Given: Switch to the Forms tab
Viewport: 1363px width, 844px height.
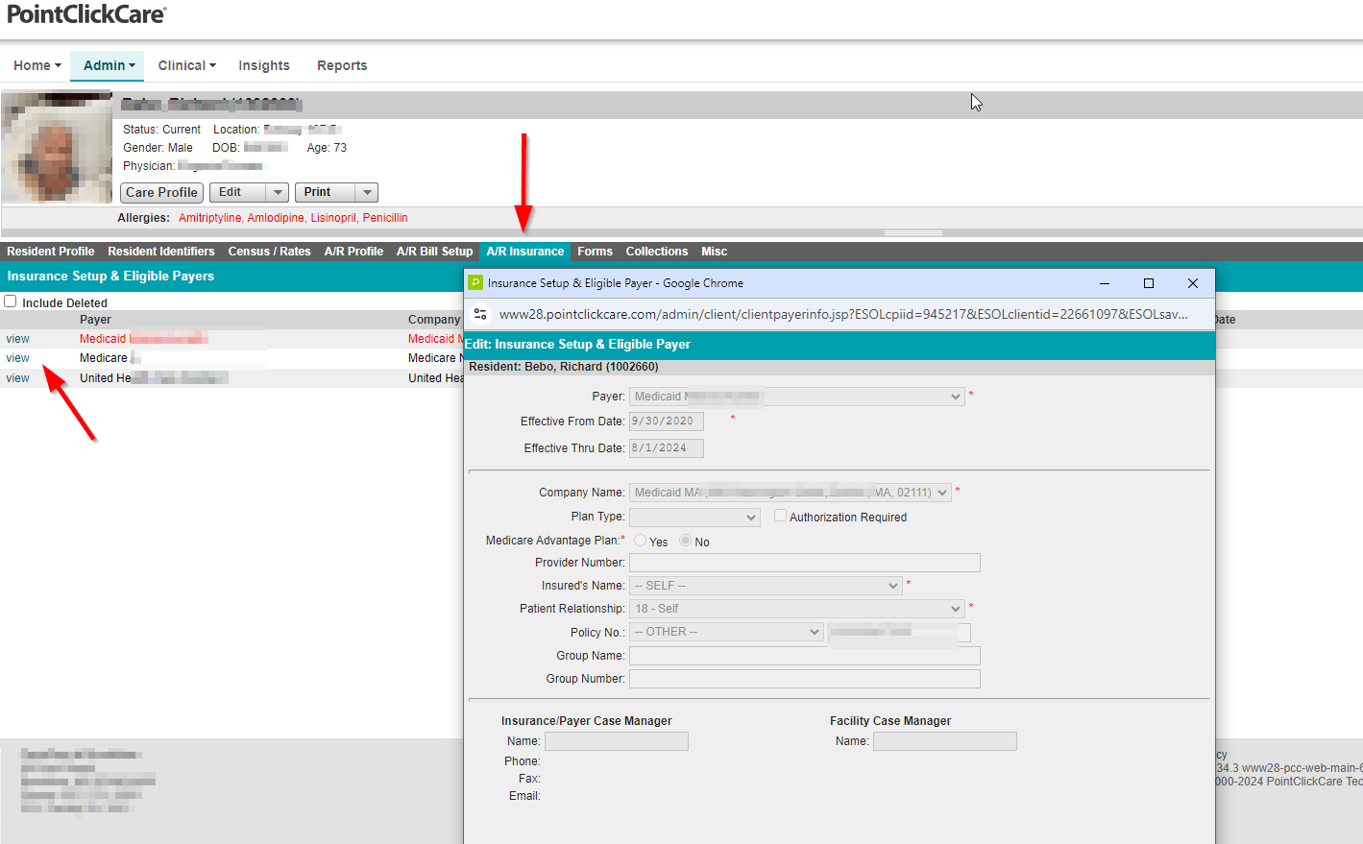Looking at the screenshot, I should coord(595,252).
